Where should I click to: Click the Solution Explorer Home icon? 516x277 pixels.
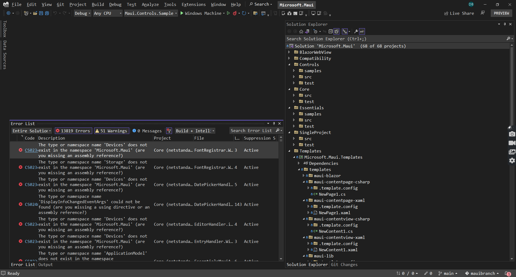pyautogui.click(x=301, y=31)
